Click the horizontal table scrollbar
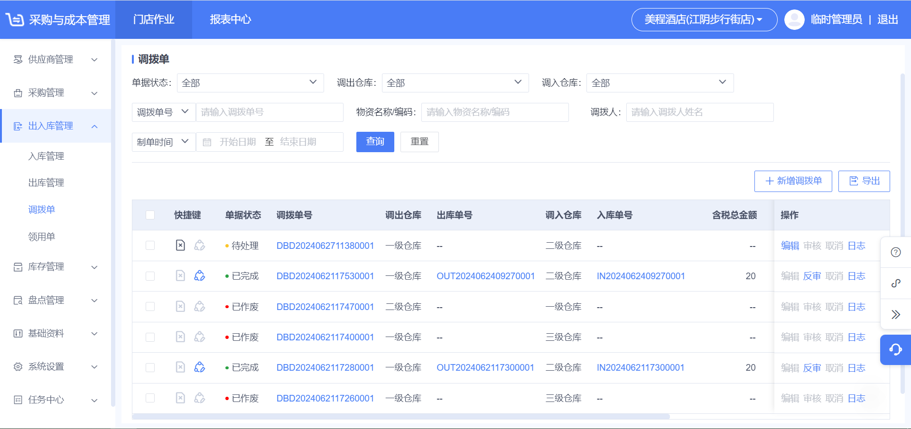 point(401,416)
